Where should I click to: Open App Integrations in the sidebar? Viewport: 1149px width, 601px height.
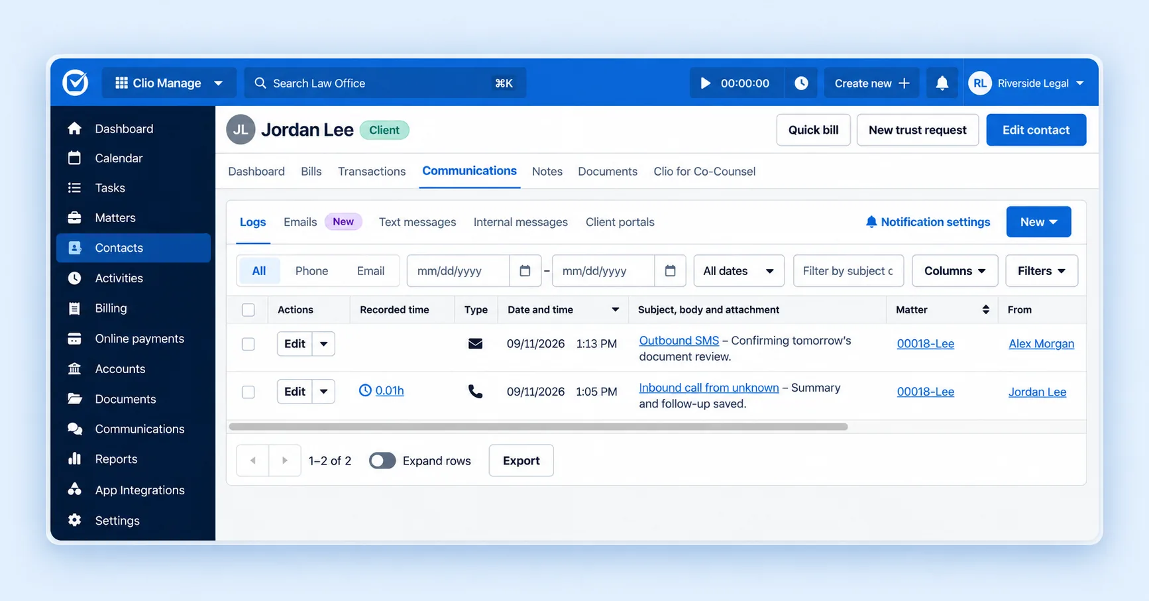pyautogui.click(x=133, y=490)
